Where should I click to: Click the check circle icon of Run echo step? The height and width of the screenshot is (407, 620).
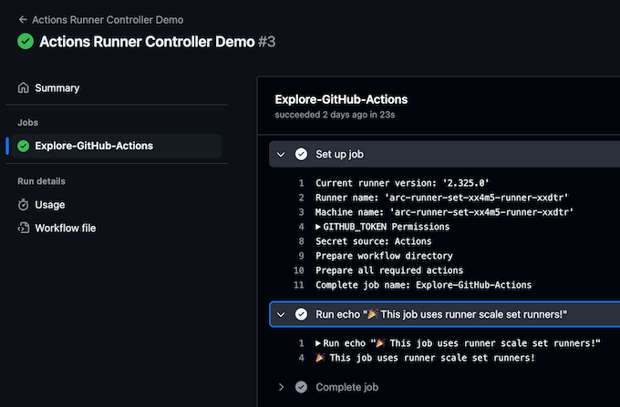301,314
